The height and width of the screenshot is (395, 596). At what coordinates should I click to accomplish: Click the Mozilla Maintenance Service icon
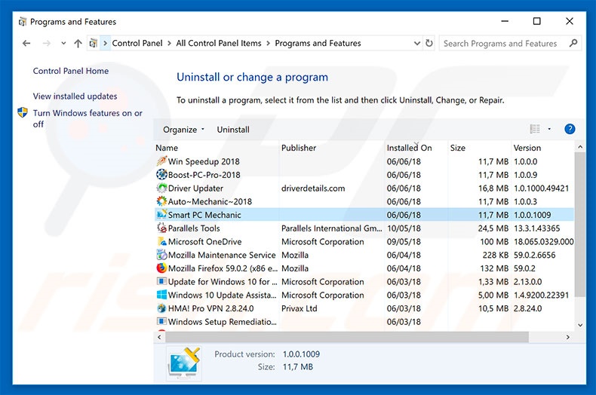tap(161, 255)
